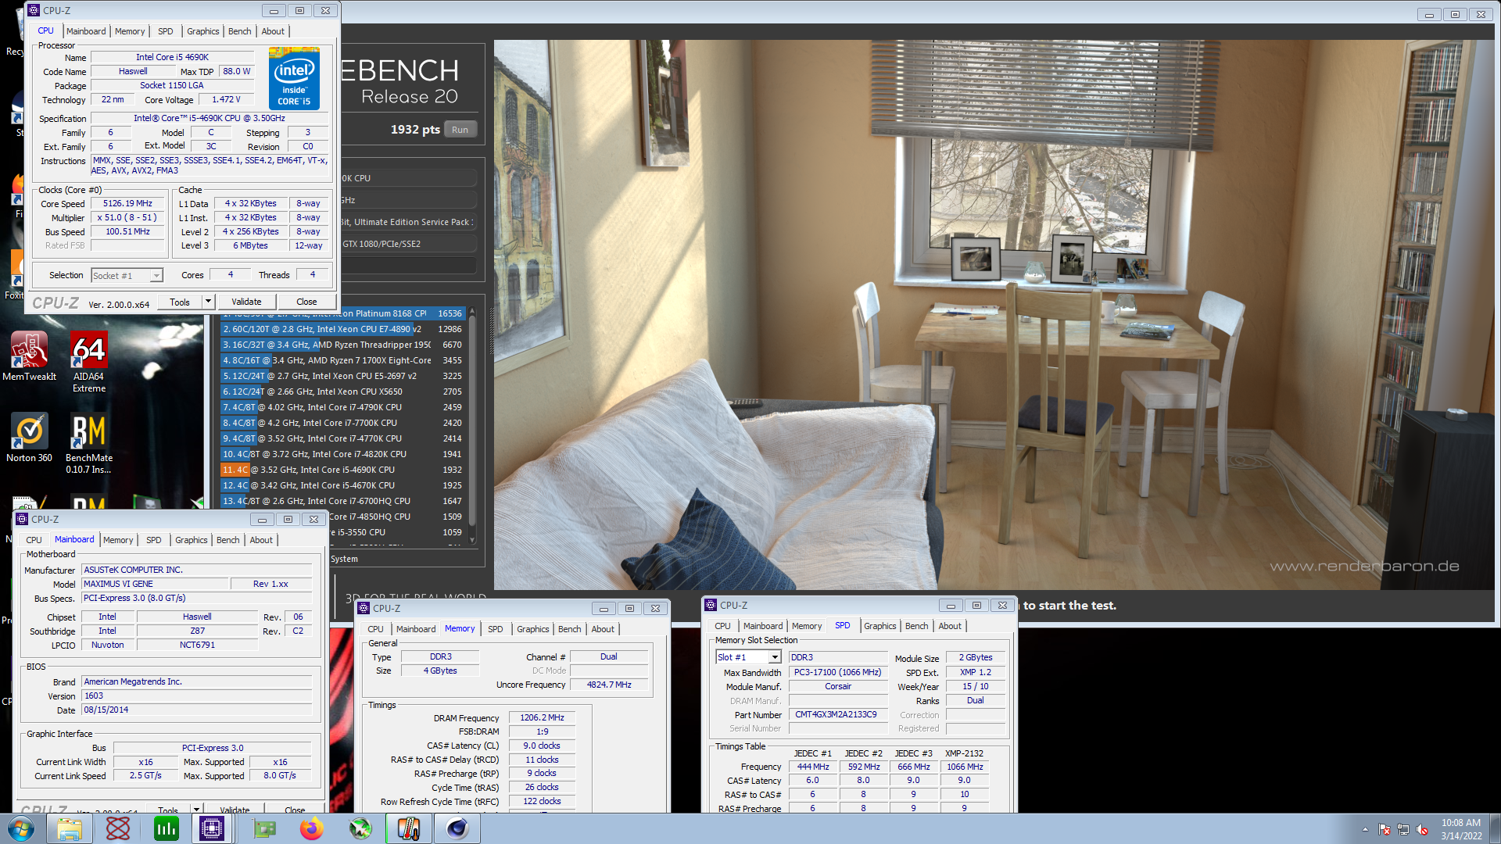The width and height of the screenshot is (1501, 844).
Task: Open green bar-chart taskbar app icon
Action: click(x=167, y=828)
